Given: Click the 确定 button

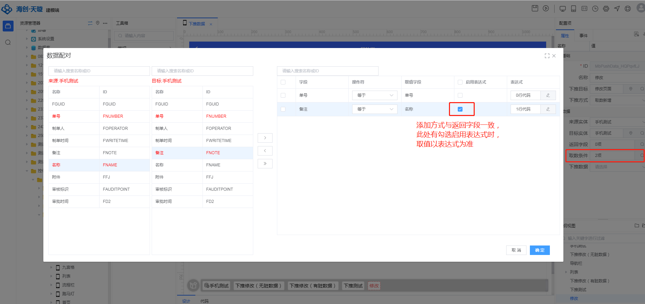Looking at the screenshot, I should pos(540,250).
